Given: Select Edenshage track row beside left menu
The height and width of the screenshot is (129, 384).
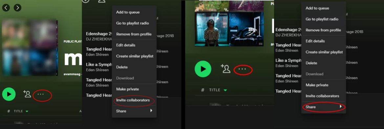Looking at the screenshot, I should [x=99, y=36].
